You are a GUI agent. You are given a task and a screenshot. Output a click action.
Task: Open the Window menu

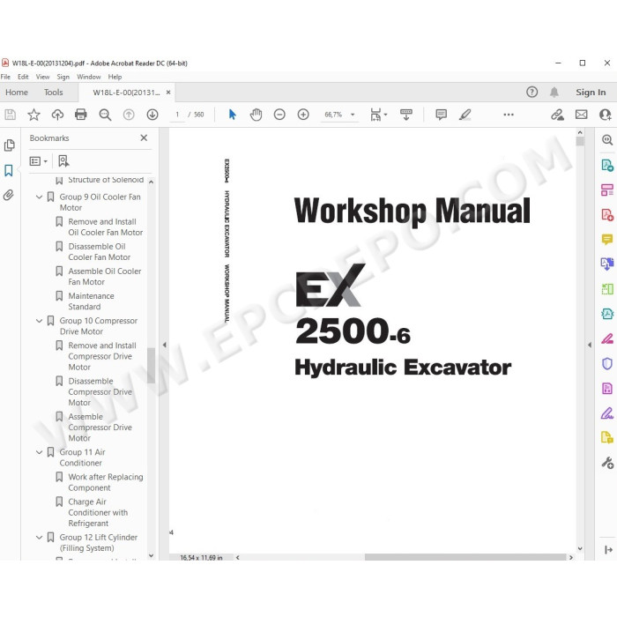point(88,77)
